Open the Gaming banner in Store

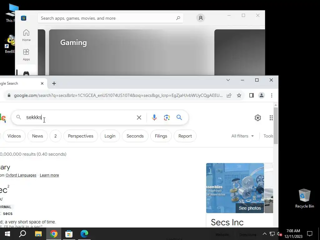coord(132,52)
